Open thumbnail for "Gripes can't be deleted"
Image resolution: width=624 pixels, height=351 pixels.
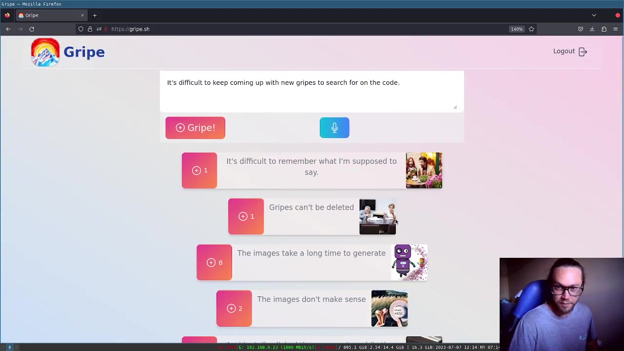pyautogui.click(x=377, y=216)
